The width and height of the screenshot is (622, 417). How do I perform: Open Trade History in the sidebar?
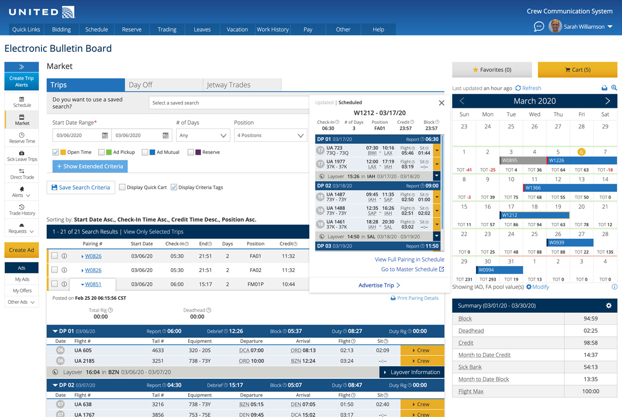coord(22,210)
